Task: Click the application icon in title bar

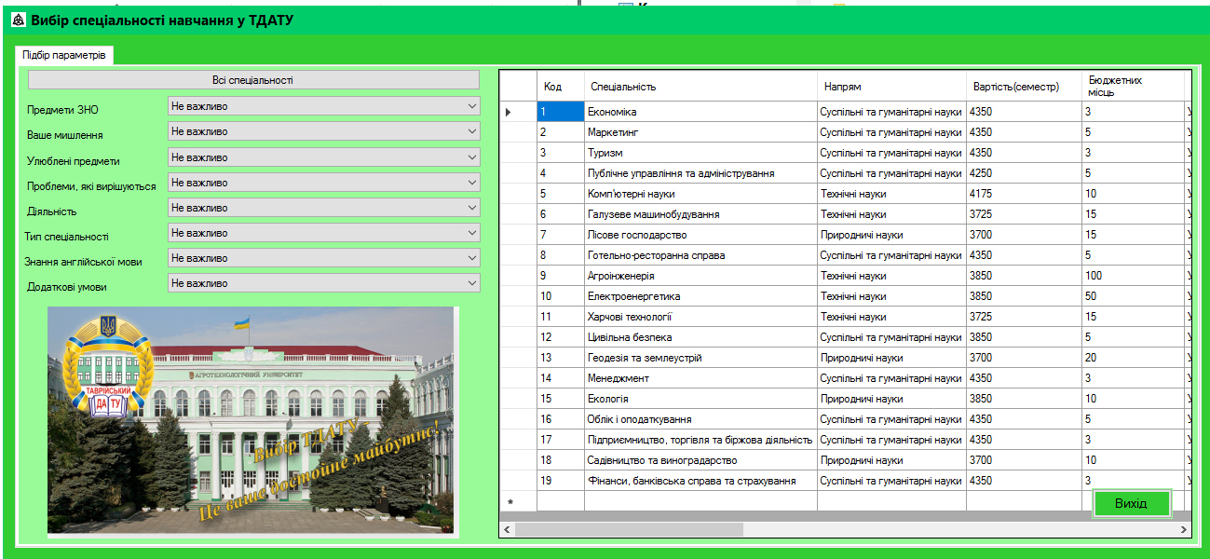Action: pyautogui.click(x=18, y=20)
